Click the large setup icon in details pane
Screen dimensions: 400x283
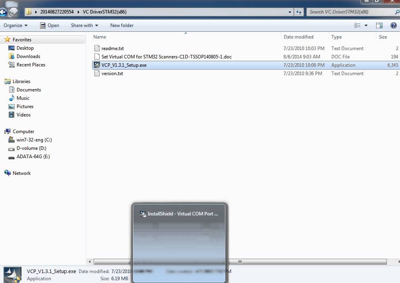pyautogui.click(x=13, y=275)
